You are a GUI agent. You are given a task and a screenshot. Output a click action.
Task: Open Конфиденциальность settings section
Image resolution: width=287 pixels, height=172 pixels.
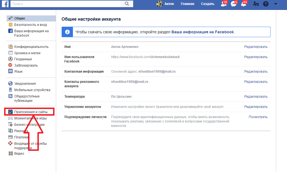[31, 47]
